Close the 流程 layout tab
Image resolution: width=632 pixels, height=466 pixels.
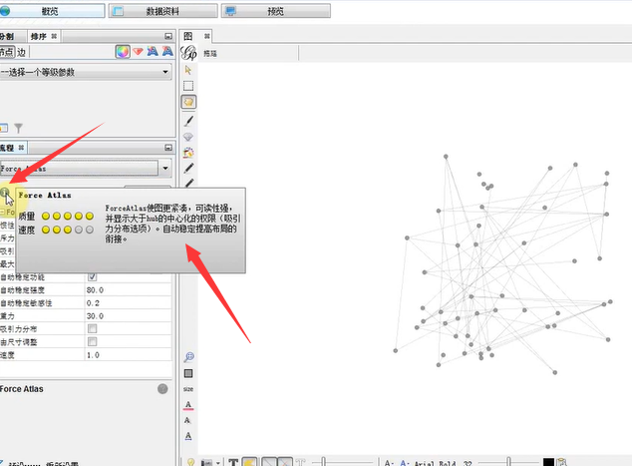(x=21, y=148)
